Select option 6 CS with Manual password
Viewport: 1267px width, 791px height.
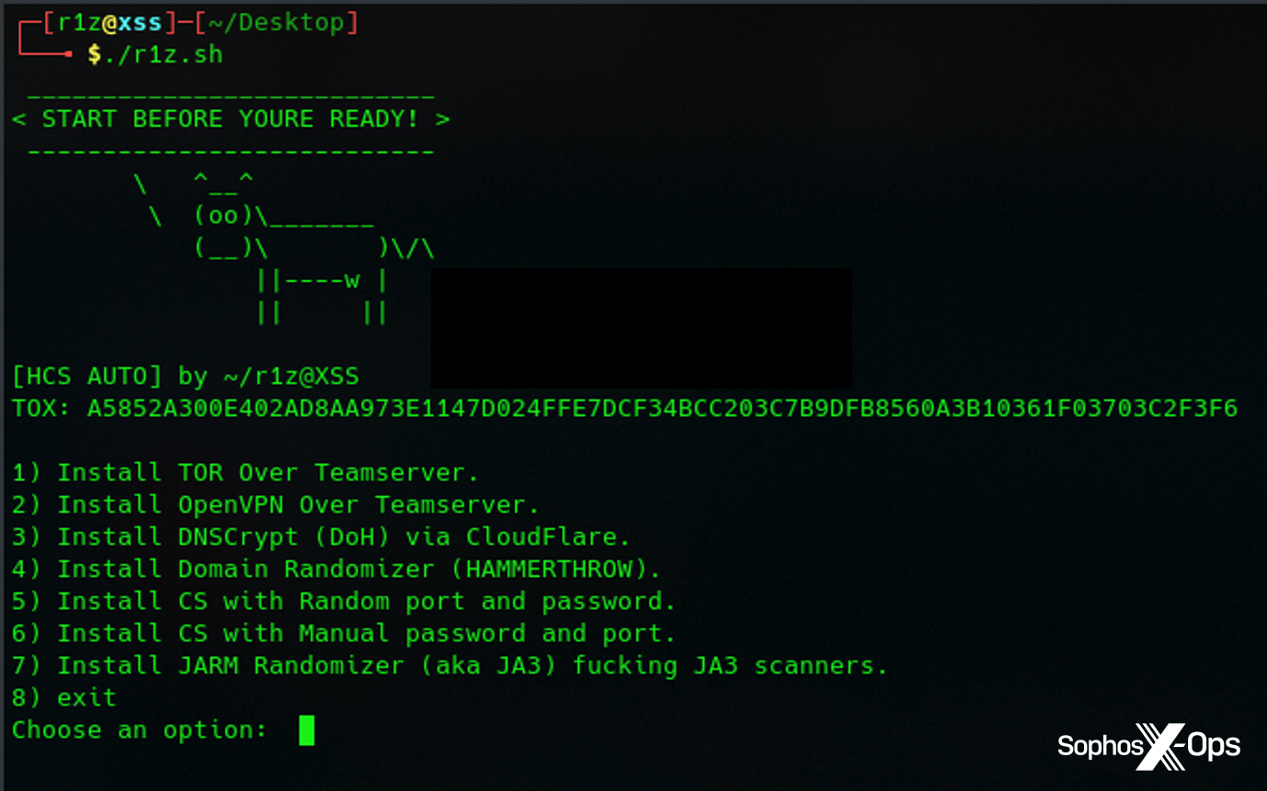(x=344, y=633)
